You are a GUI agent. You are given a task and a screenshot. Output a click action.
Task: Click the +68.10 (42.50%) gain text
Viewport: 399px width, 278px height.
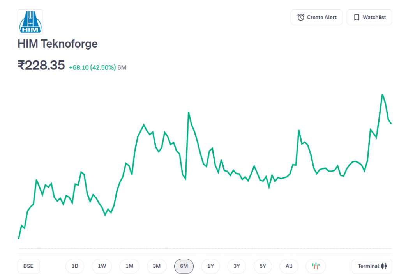[x=92, y=67]
